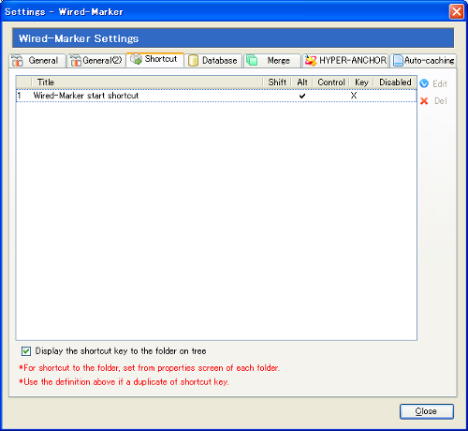Click the Auto-caching page icon
The height and width of the screenshot is (431, 468).
[x=398, y=61]
